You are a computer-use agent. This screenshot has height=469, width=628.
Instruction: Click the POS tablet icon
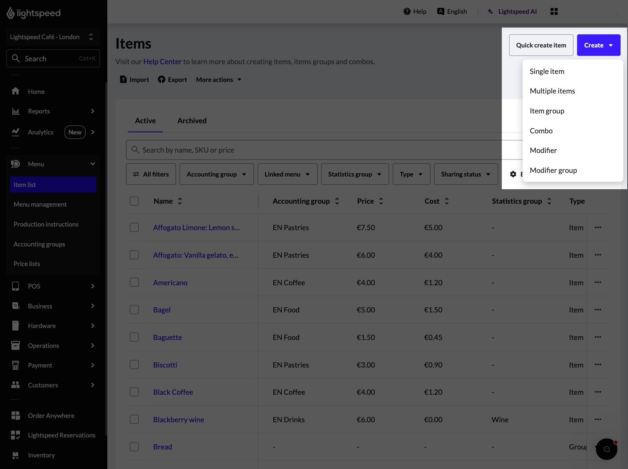point(15,286)
